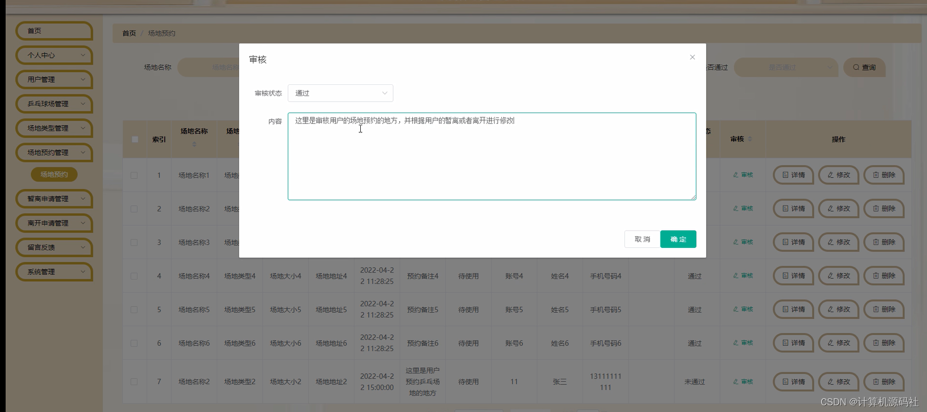Click the 张三 name cell
The image size is (927, 412).
pyautogui.click(x=560, y=382)
